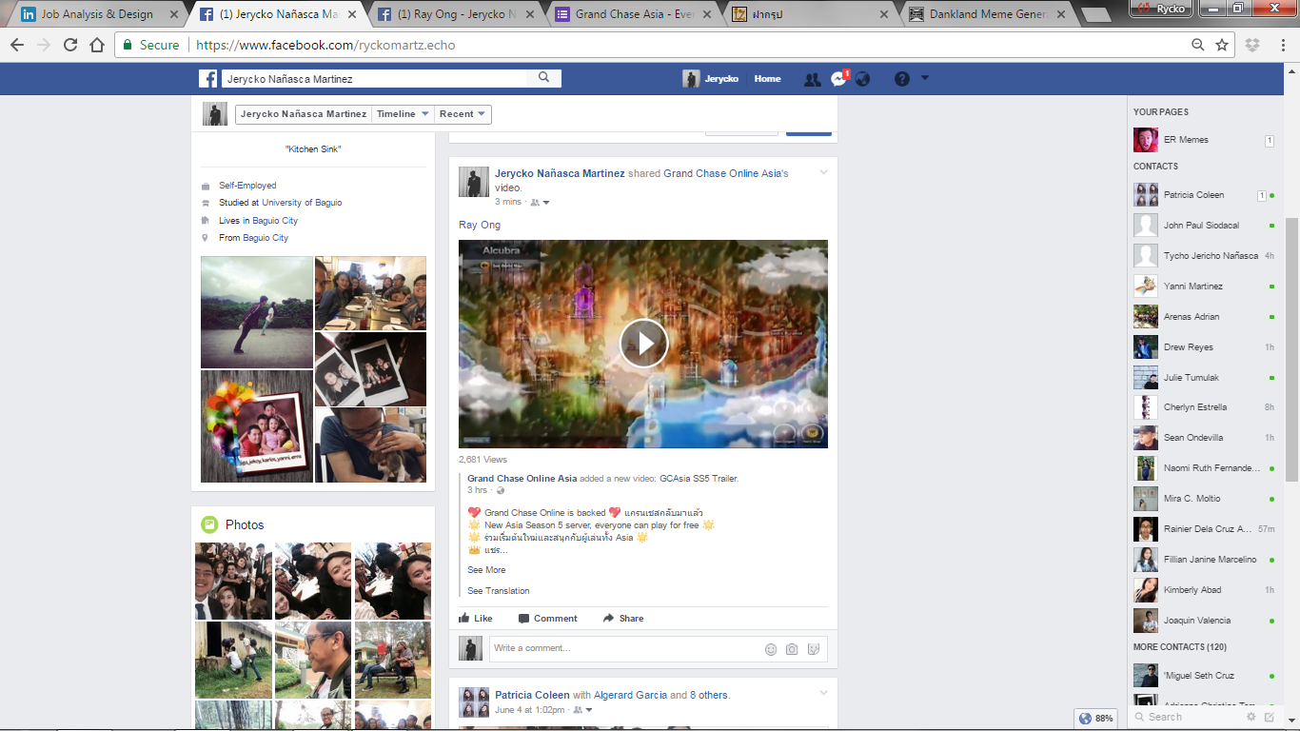Open the ER Memes page

[x=1203, y=140]
